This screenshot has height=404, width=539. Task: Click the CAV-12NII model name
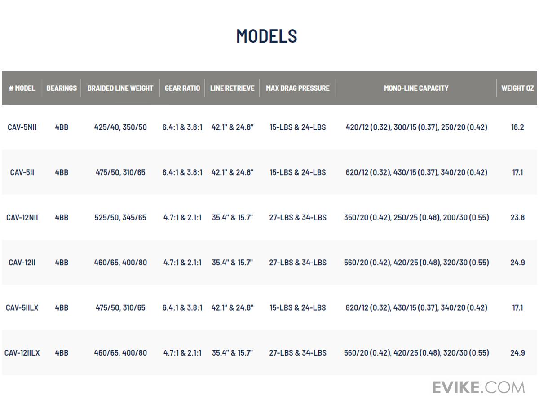click(22, 217)
